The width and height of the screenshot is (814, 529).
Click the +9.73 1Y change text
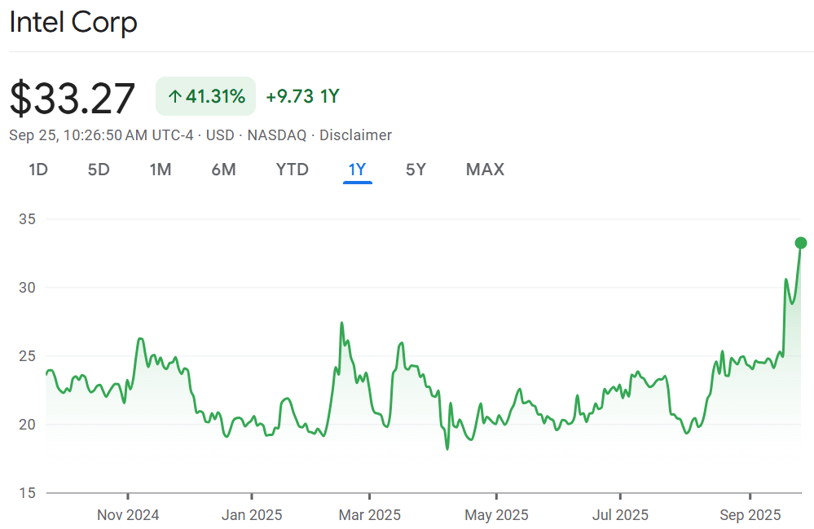point(302,96)
